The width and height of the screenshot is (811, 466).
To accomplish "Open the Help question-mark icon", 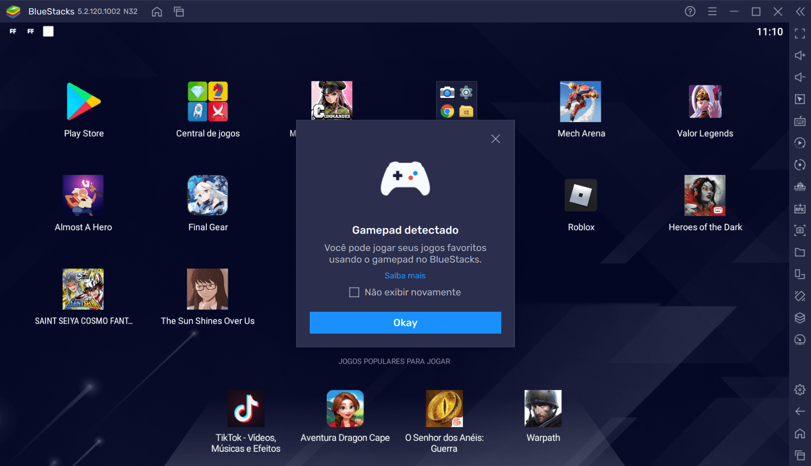I will click(x=690, y=11).
